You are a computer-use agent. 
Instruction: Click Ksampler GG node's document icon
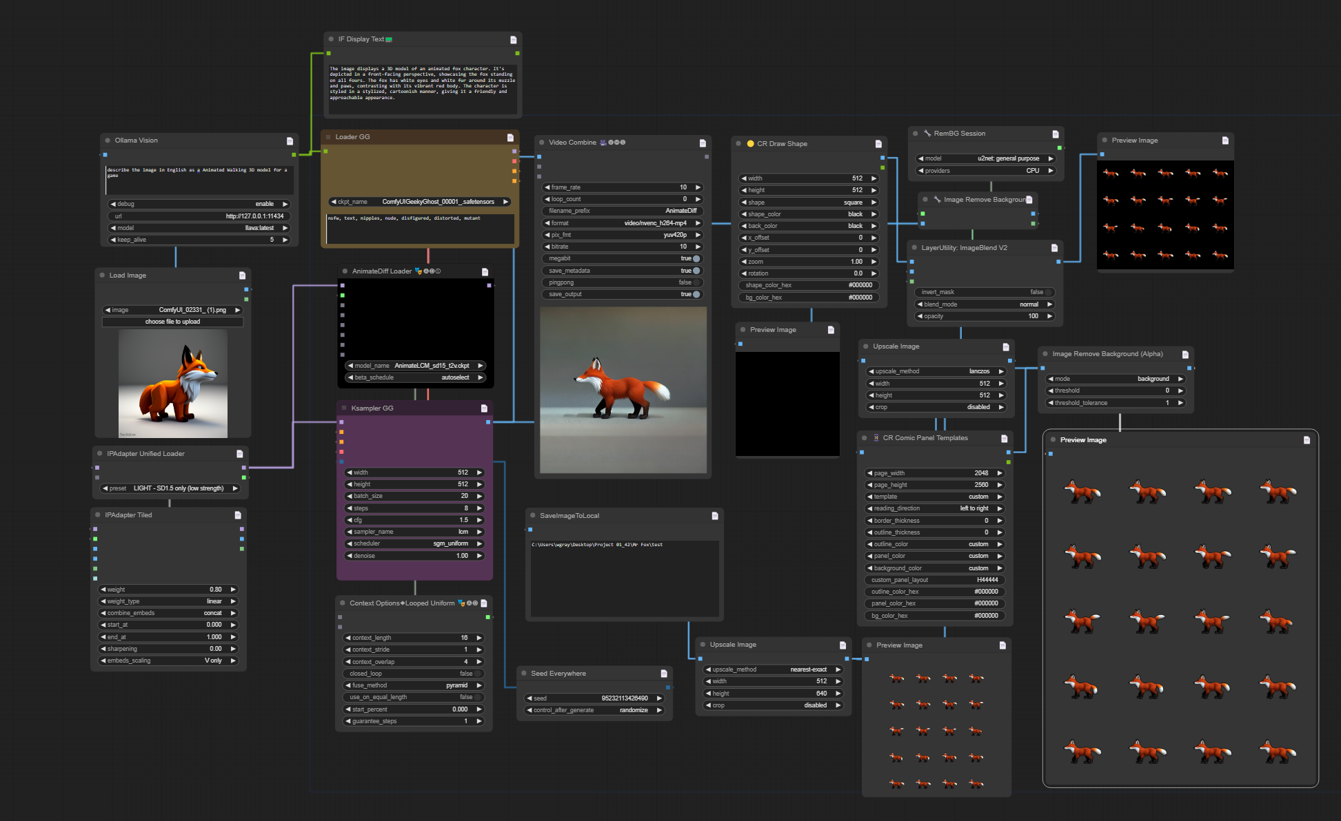point(484,408)
